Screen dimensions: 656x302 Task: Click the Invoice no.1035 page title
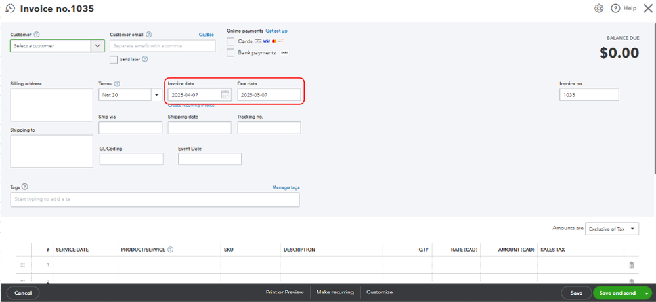point(57,9)
